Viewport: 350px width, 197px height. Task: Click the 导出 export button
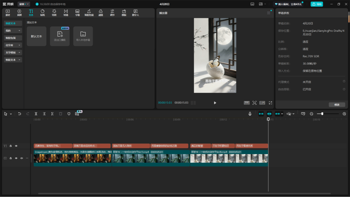click(317, 4)
